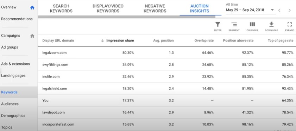The width and height of the screenshot is (296, 131).
Task: Switch to the Negative Keywords tab
Action: coord(155,8)
